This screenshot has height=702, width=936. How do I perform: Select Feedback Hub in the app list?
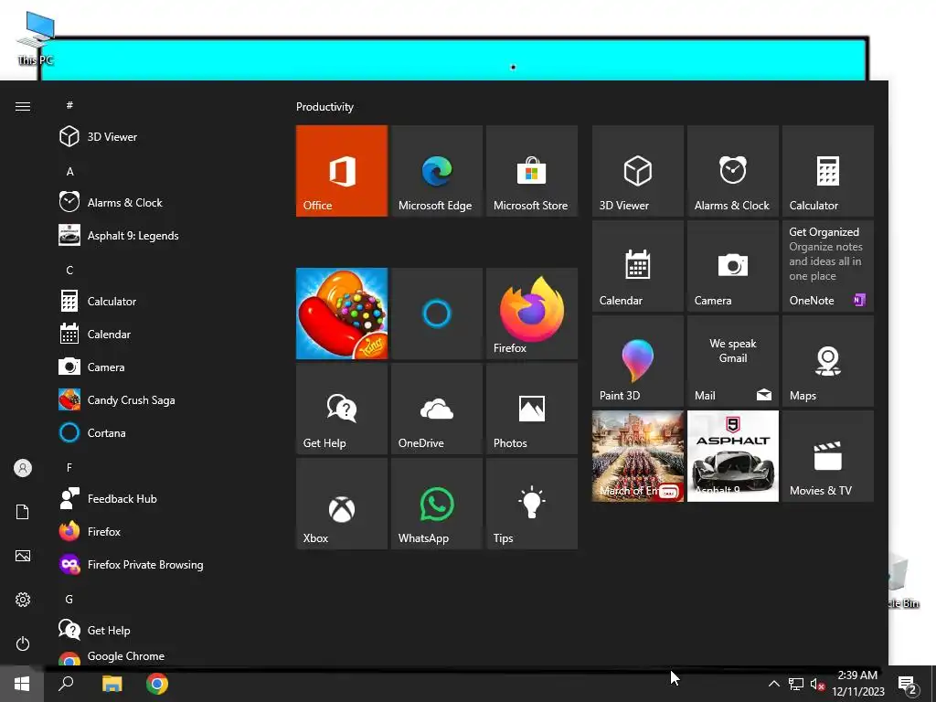point(161,498)
